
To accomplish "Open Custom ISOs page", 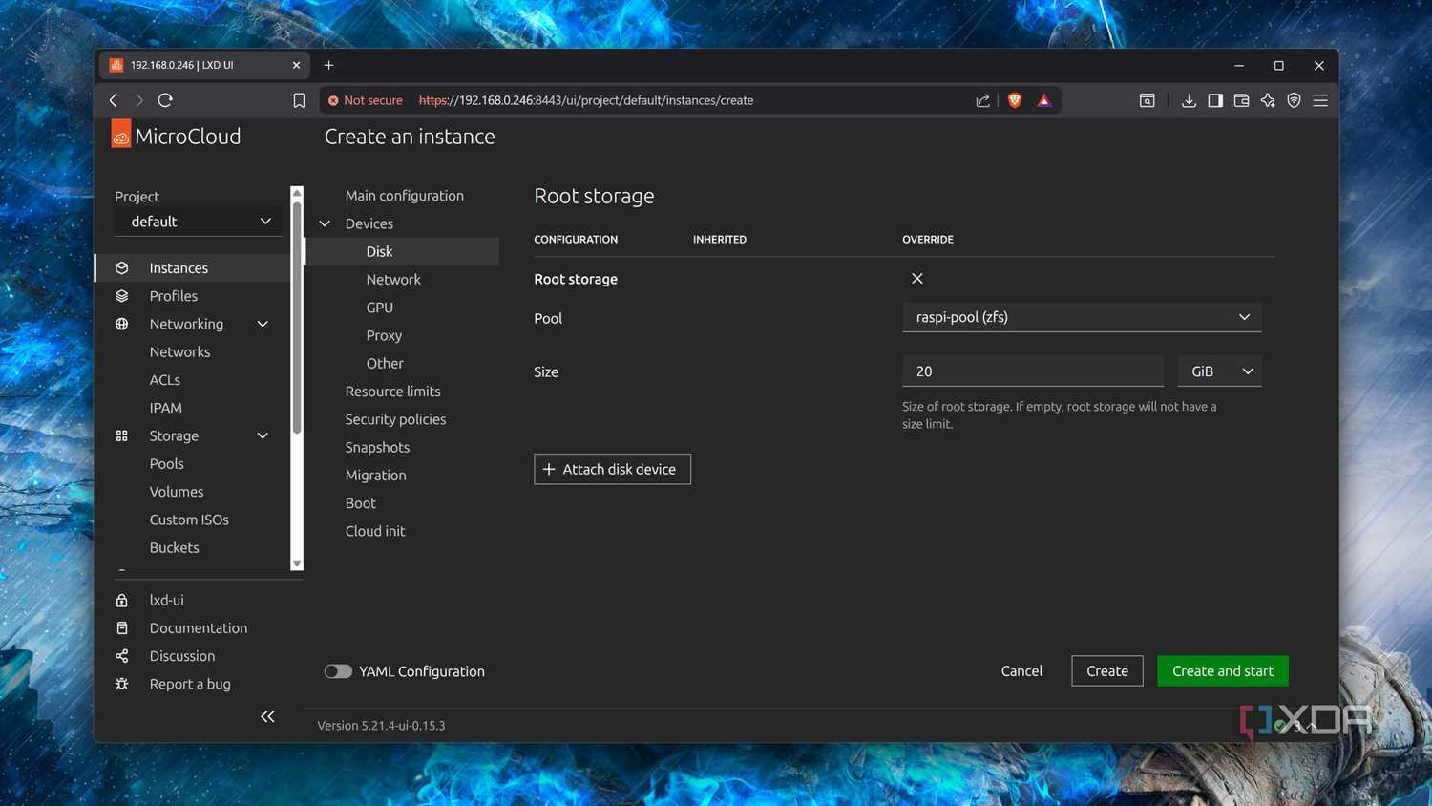I will pyautogui.click(x=189, y=520).
